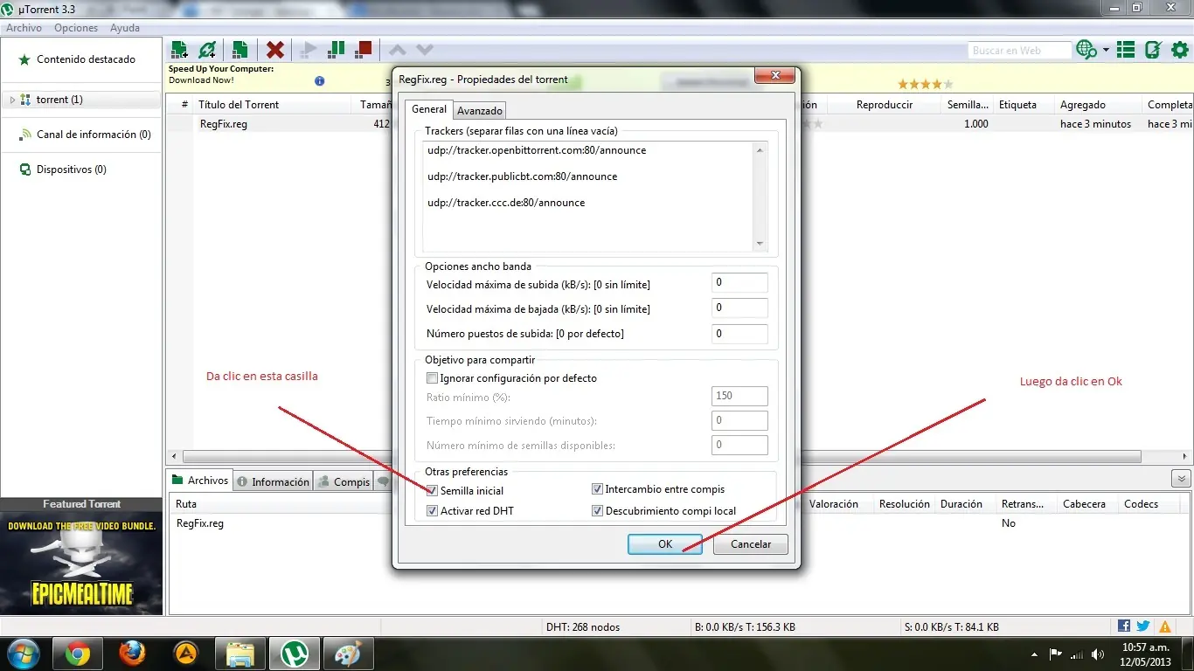Select the General tab in dialog
The image size is (1194, 671).
(429, 109)
